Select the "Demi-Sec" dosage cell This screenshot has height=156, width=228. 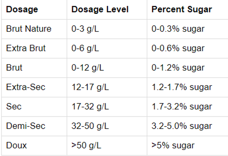25,126
